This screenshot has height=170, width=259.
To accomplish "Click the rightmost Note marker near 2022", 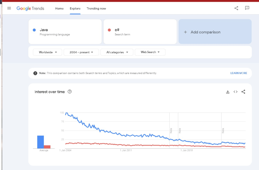I will pyautogui.click(x=223, y=131).
